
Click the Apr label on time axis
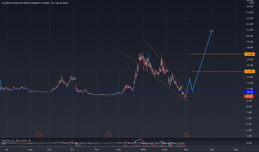click(x=212, y=150)
